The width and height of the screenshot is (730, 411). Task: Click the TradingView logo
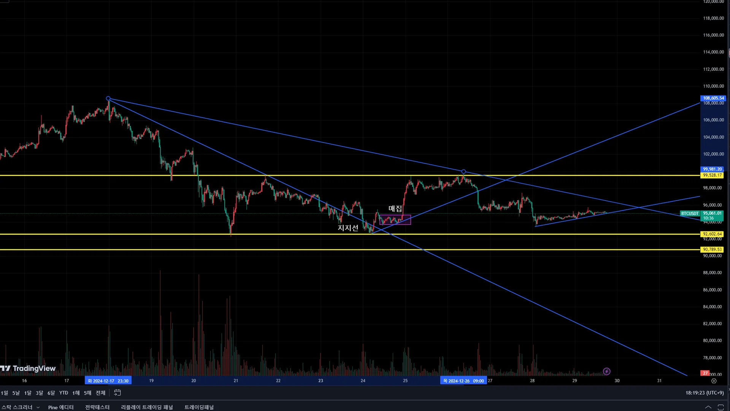point(28,368)
